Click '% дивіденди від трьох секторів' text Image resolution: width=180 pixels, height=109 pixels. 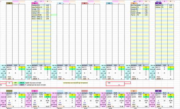click(35, 85)
